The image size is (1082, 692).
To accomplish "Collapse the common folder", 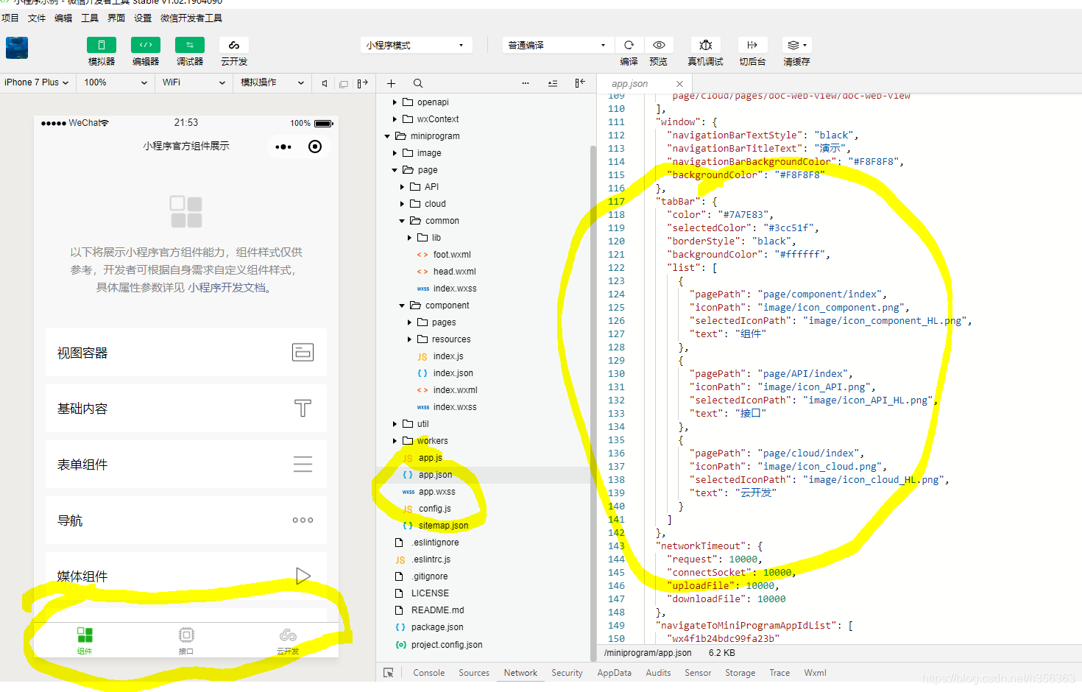I will 402,221.
